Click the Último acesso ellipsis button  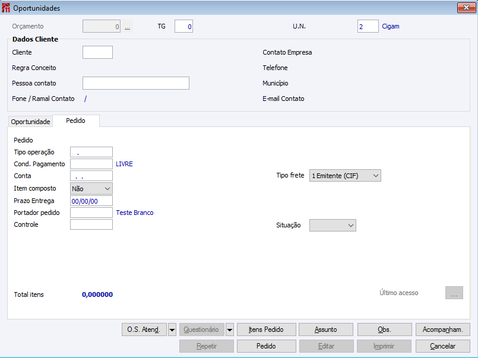[454, 293]
